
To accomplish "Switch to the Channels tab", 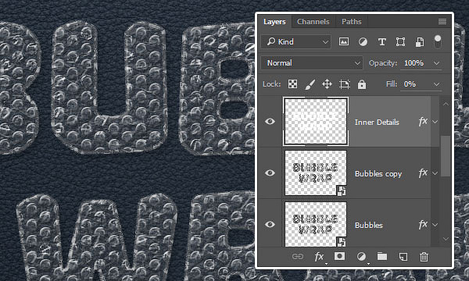I will click(x=313, y=22).
